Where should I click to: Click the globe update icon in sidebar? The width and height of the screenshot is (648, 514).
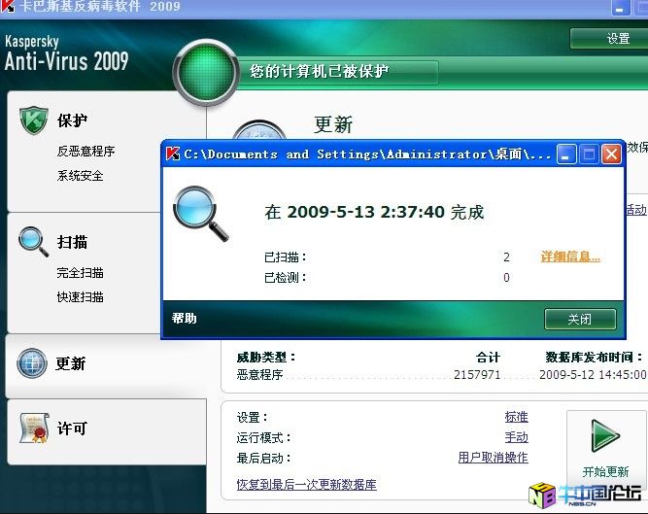point(32,362)
